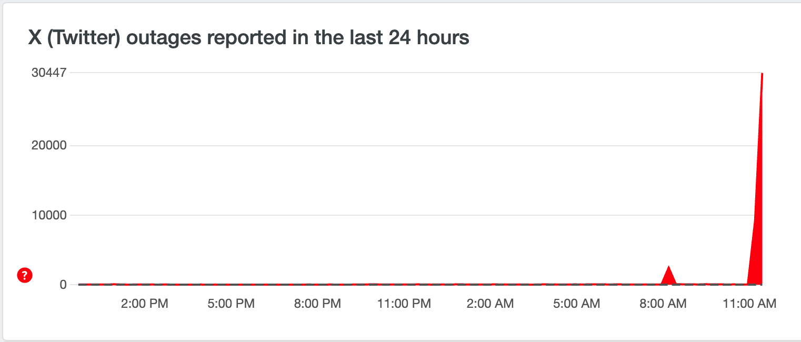This screenshot has width=801, height=342.
Task: Select the 8:00 PM time axis label
Action: [317, 304]
